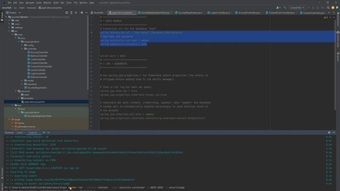Open the File menu
Viewport: 340px width, 191px height.
(10, 3)
